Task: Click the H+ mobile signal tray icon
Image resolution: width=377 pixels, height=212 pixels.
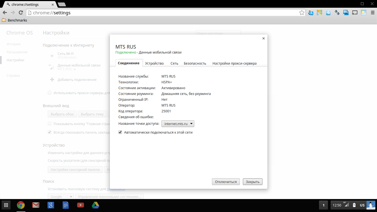Action: point(347,205)
